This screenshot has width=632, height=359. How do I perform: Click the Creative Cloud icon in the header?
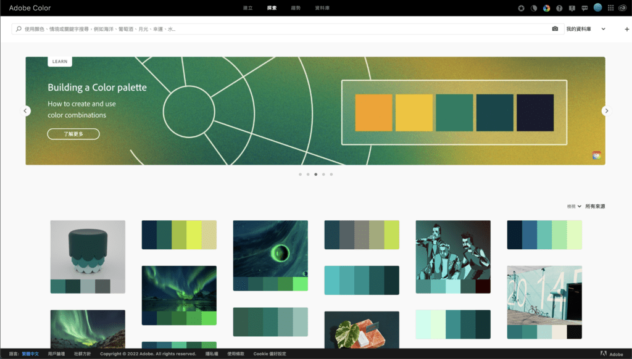tap(623, 8)
